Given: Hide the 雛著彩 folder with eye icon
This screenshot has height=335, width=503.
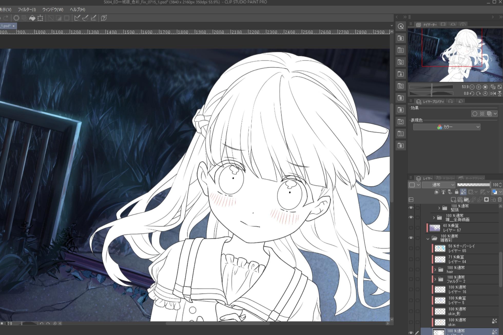Looking at the screenshot, I should click(411, 238).
